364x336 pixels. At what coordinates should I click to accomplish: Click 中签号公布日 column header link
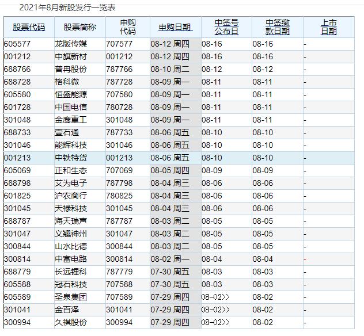point(226,27)
